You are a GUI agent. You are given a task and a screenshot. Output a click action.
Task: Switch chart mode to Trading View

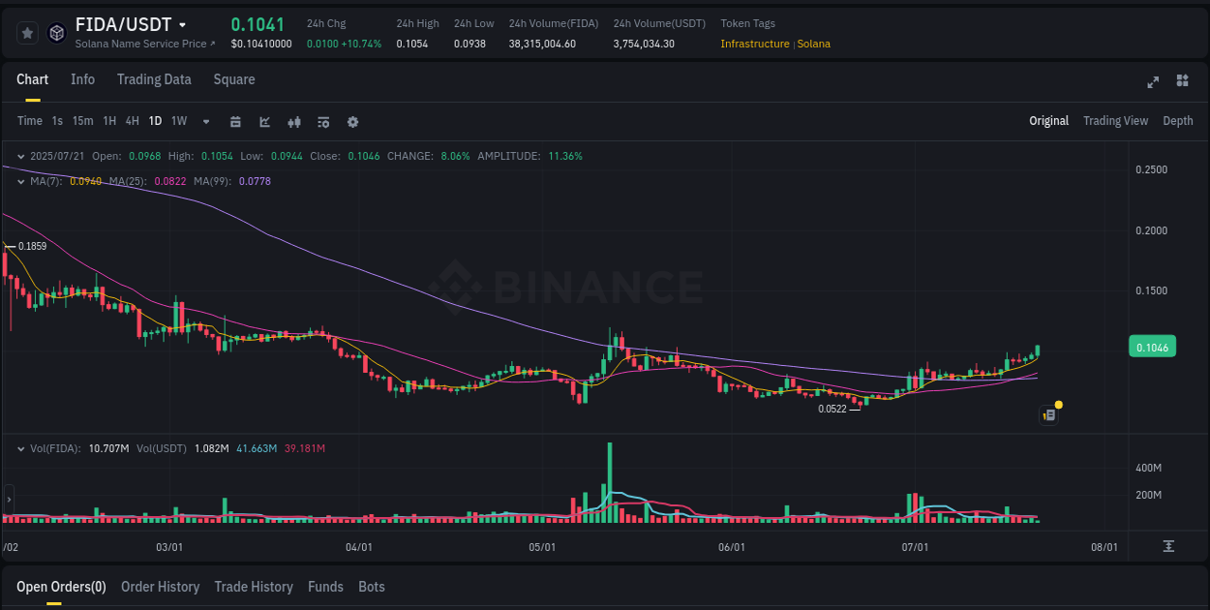[1115, 121]
